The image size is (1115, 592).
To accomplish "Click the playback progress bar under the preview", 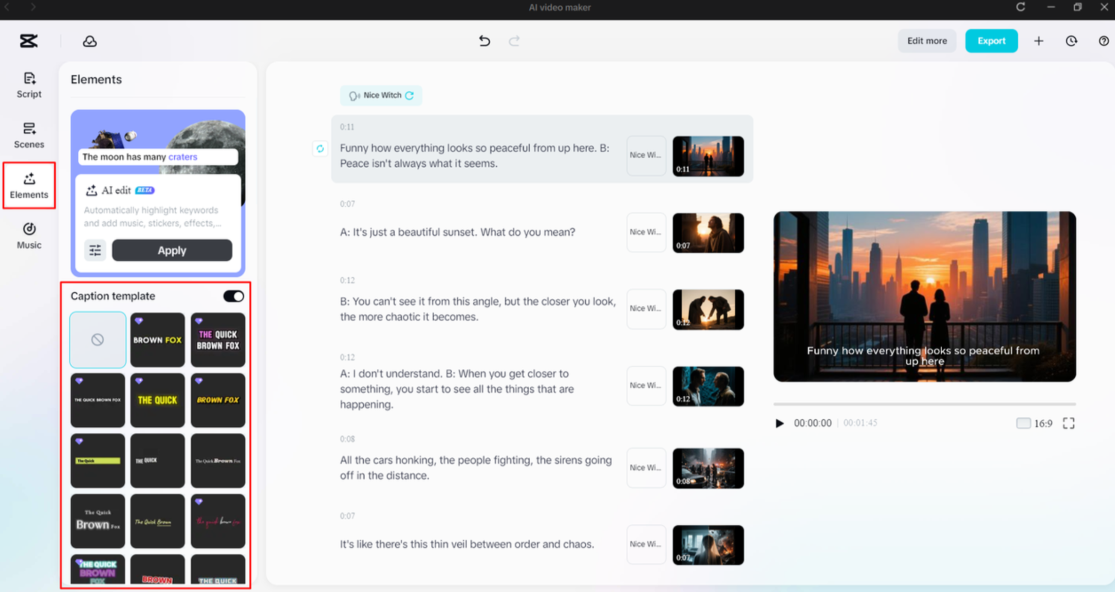I will tap(925, 403).
